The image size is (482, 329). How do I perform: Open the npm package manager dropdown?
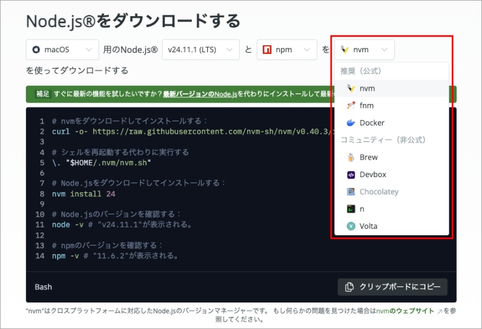(x=287, y=50)
